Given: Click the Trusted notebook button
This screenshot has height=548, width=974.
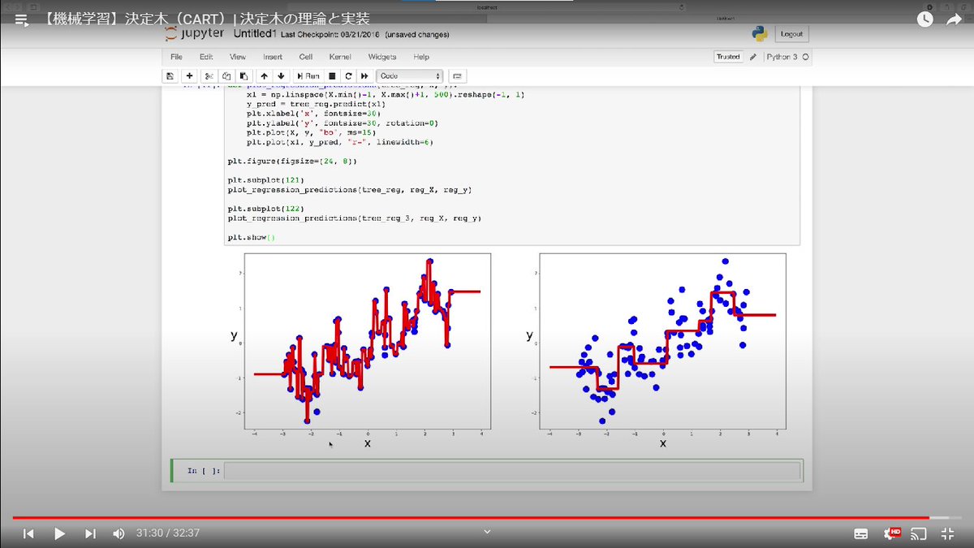Looking at the screenshot, I should [x=728, y=57].
